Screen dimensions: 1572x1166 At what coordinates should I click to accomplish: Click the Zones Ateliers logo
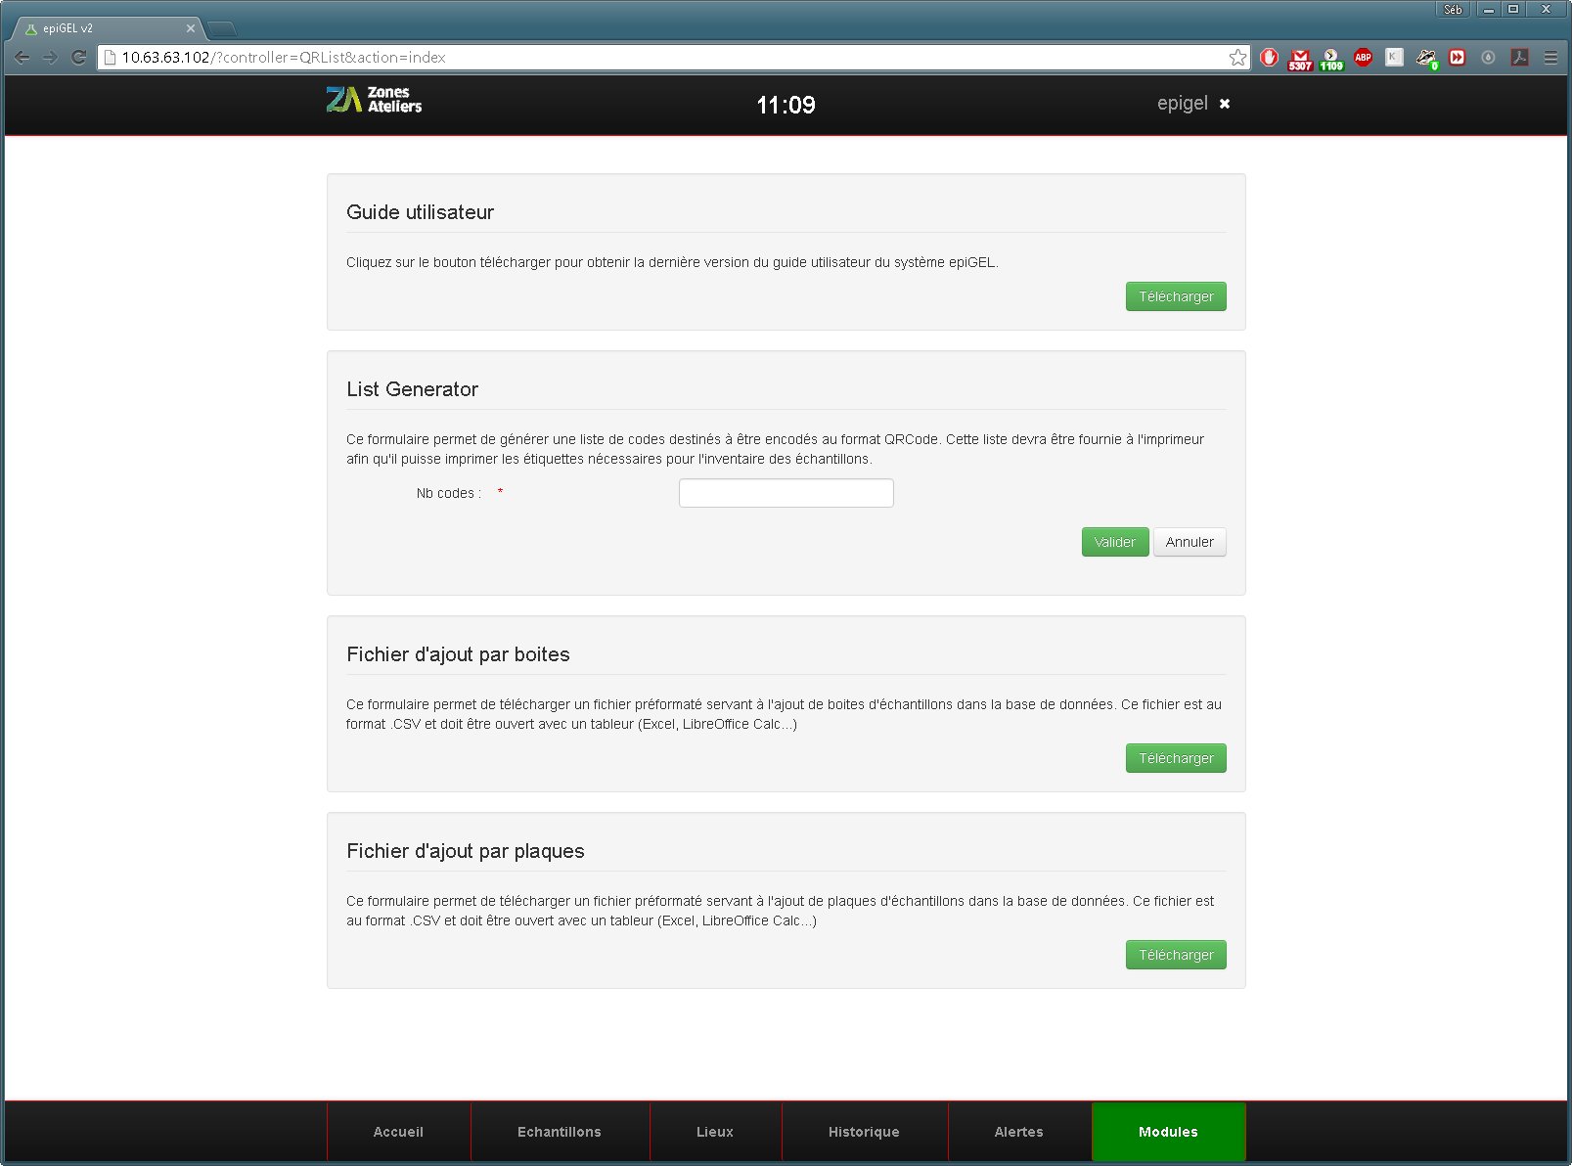coord(375,100)
